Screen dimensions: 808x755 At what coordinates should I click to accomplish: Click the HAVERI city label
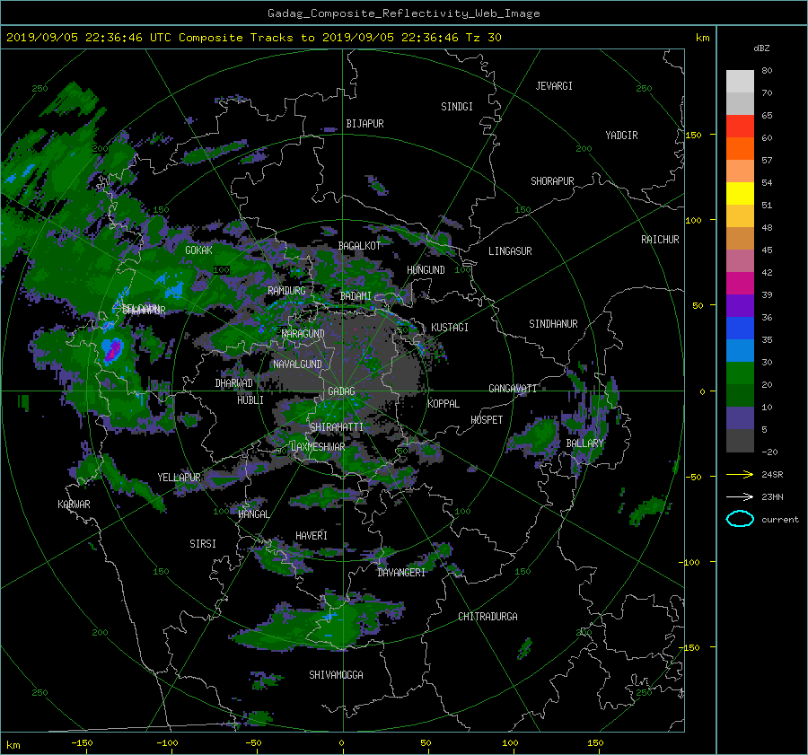coord(312,536)
